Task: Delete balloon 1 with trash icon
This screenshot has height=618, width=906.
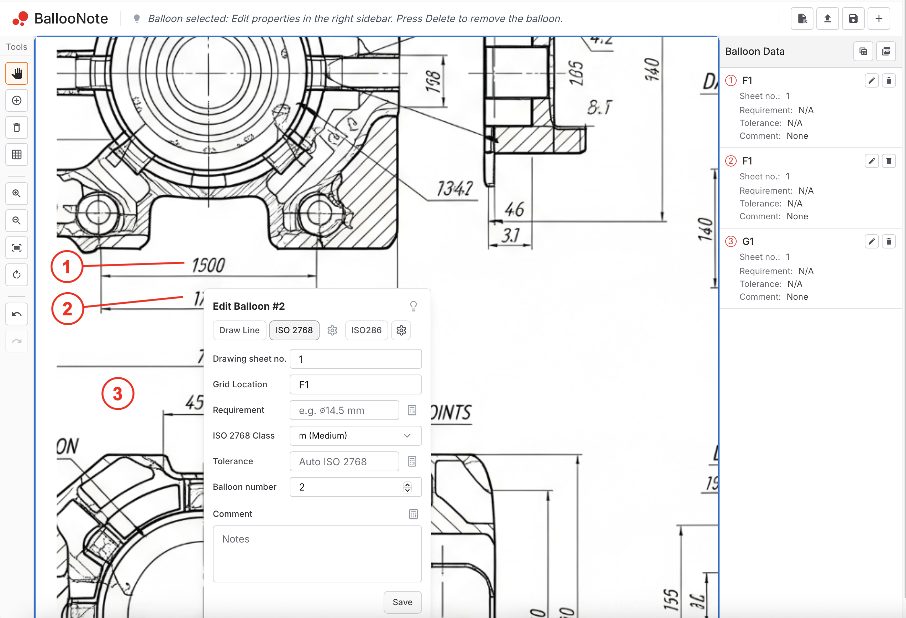Action: tap(889, 81)
